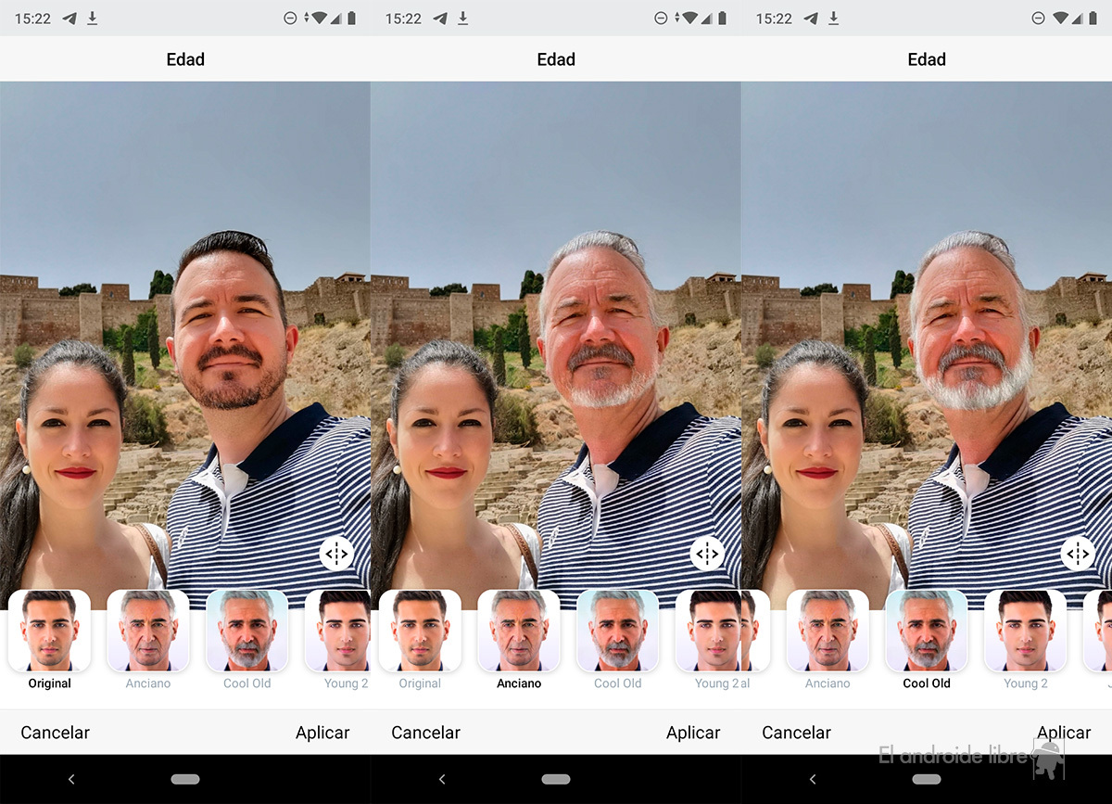Screen dimensions: 1112x804
Task: Tap the before/after compare icon in the middle screen
Action: tap(706, 554)
